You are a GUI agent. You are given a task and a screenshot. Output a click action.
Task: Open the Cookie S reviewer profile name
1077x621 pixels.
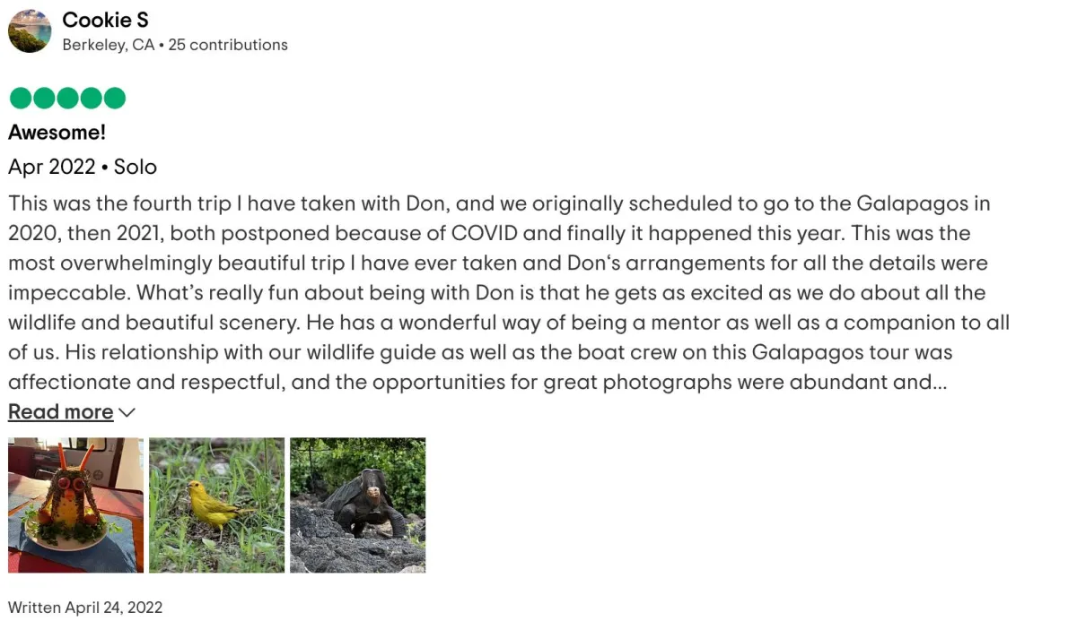105,20
